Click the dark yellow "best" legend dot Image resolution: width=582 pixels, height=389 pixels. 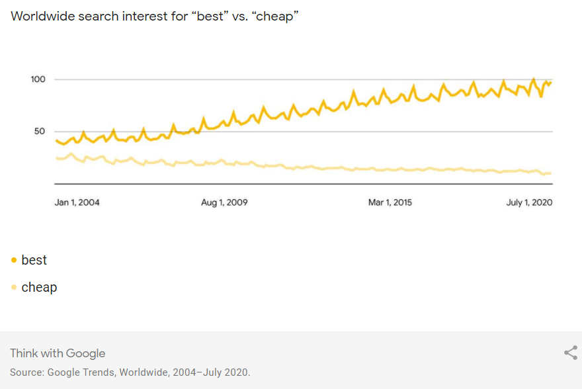[x=14, y=261]
